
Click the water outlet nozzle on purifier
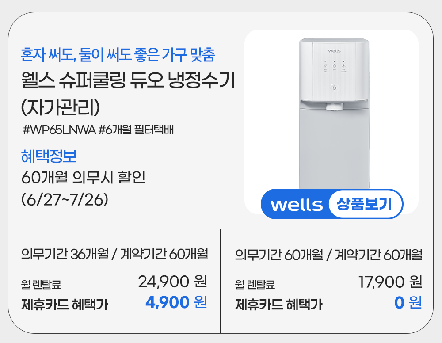(333, 107)
